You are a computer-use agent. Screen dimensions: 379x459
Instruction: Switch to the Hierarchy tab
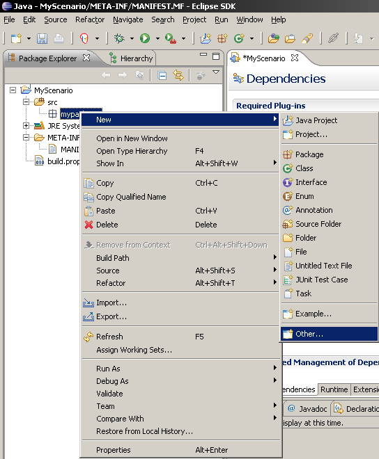click(131, 58)
